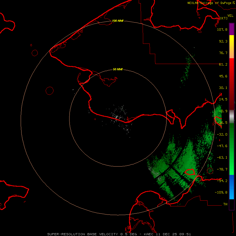The image size is (236, 236).
Task: Select the purple segment of the color bar
Action: point(232,29)
